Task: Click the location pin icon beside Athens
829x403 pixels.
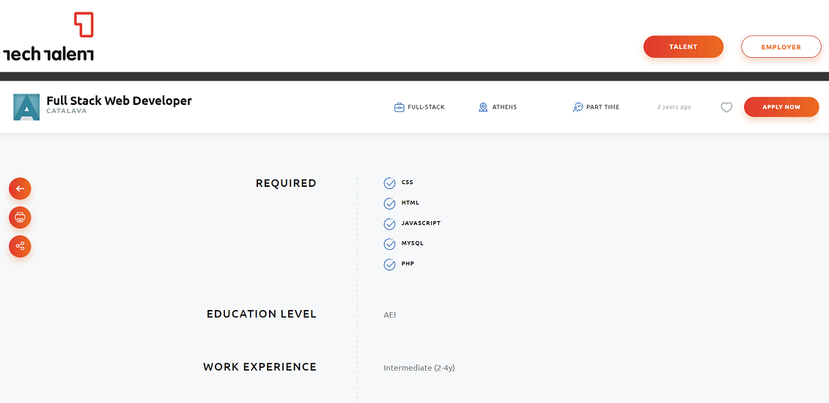Action: point(483,107)
